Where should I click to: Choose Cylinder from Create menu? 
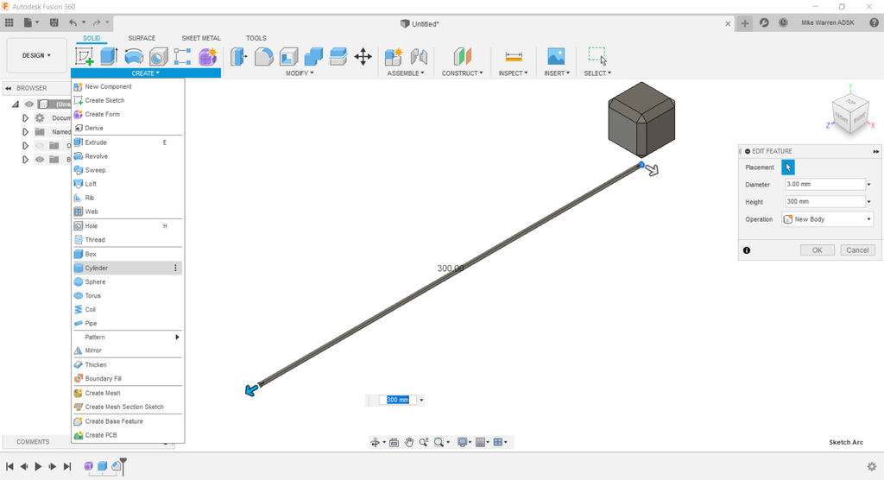click(x=128, y=268)
